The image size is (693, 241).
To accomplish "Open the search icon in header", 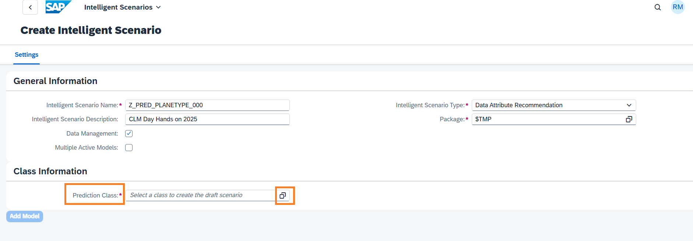I will [x=657, y=7].
